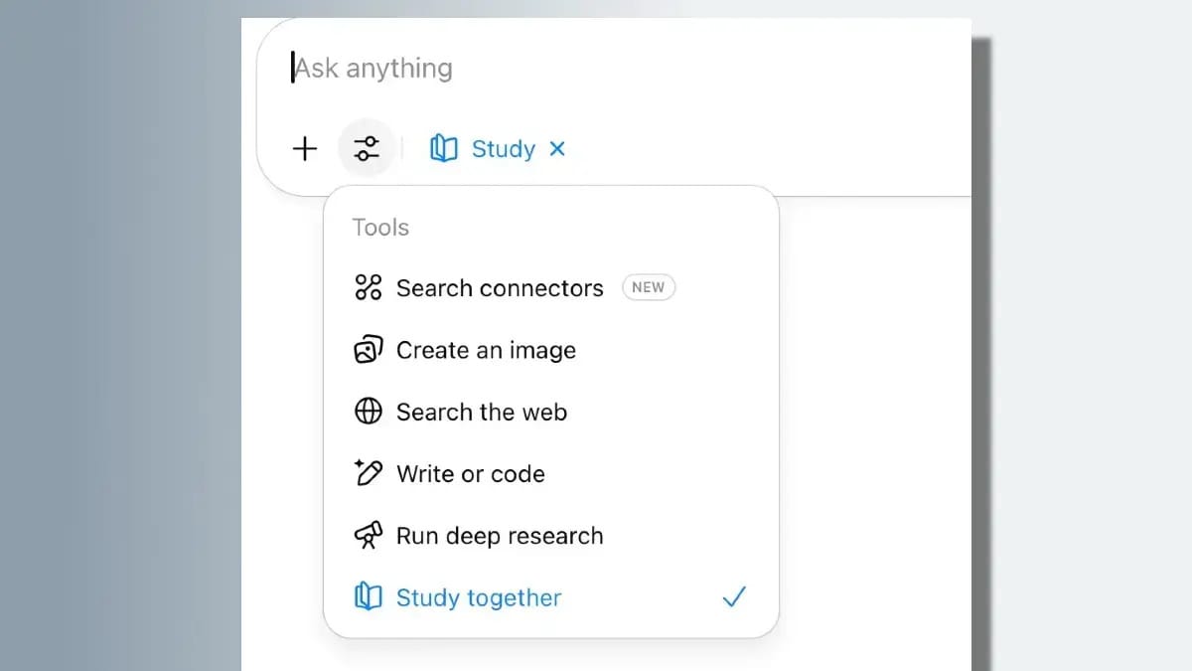Click the pencil Write or code icon
Viewport: 1192px width, 671px height.
[369, 473]
